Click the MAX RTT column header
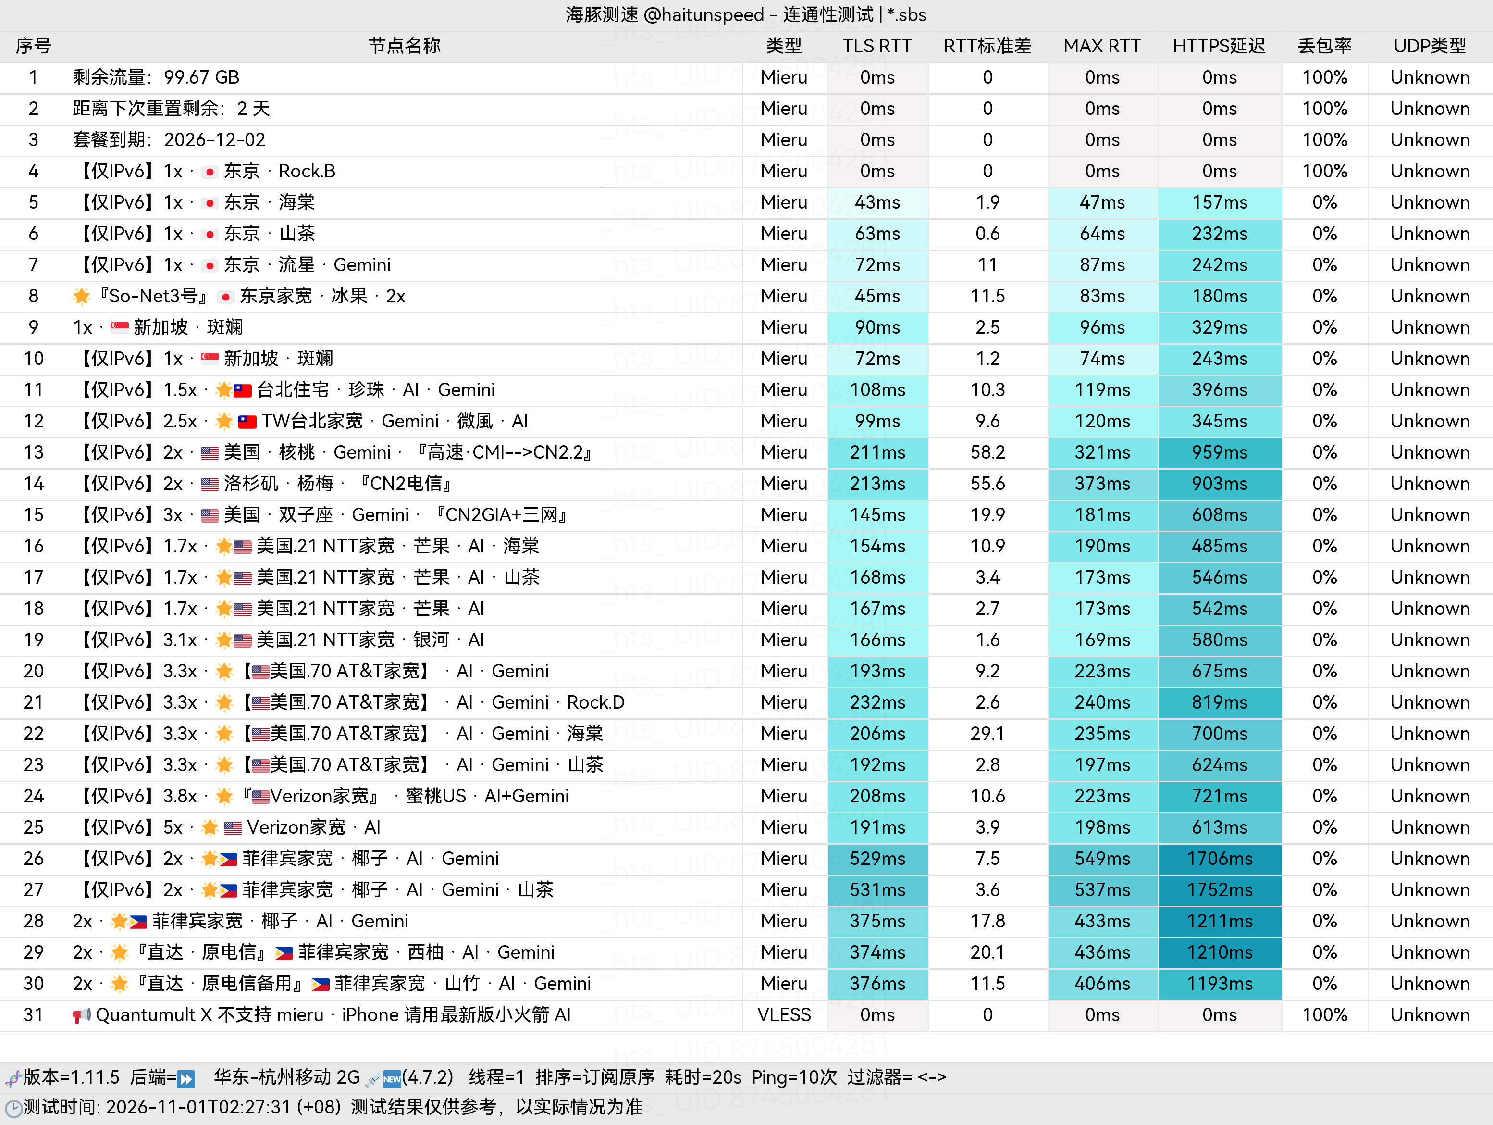This screenshot has height=1125, width=1493. click(1102, 46)
